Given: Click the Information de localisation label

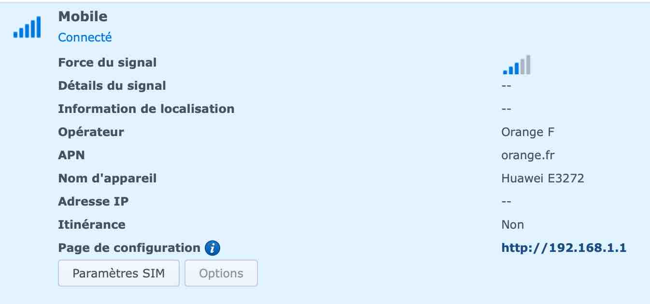Looking at the screenshot, I should [x=146, y=109].
